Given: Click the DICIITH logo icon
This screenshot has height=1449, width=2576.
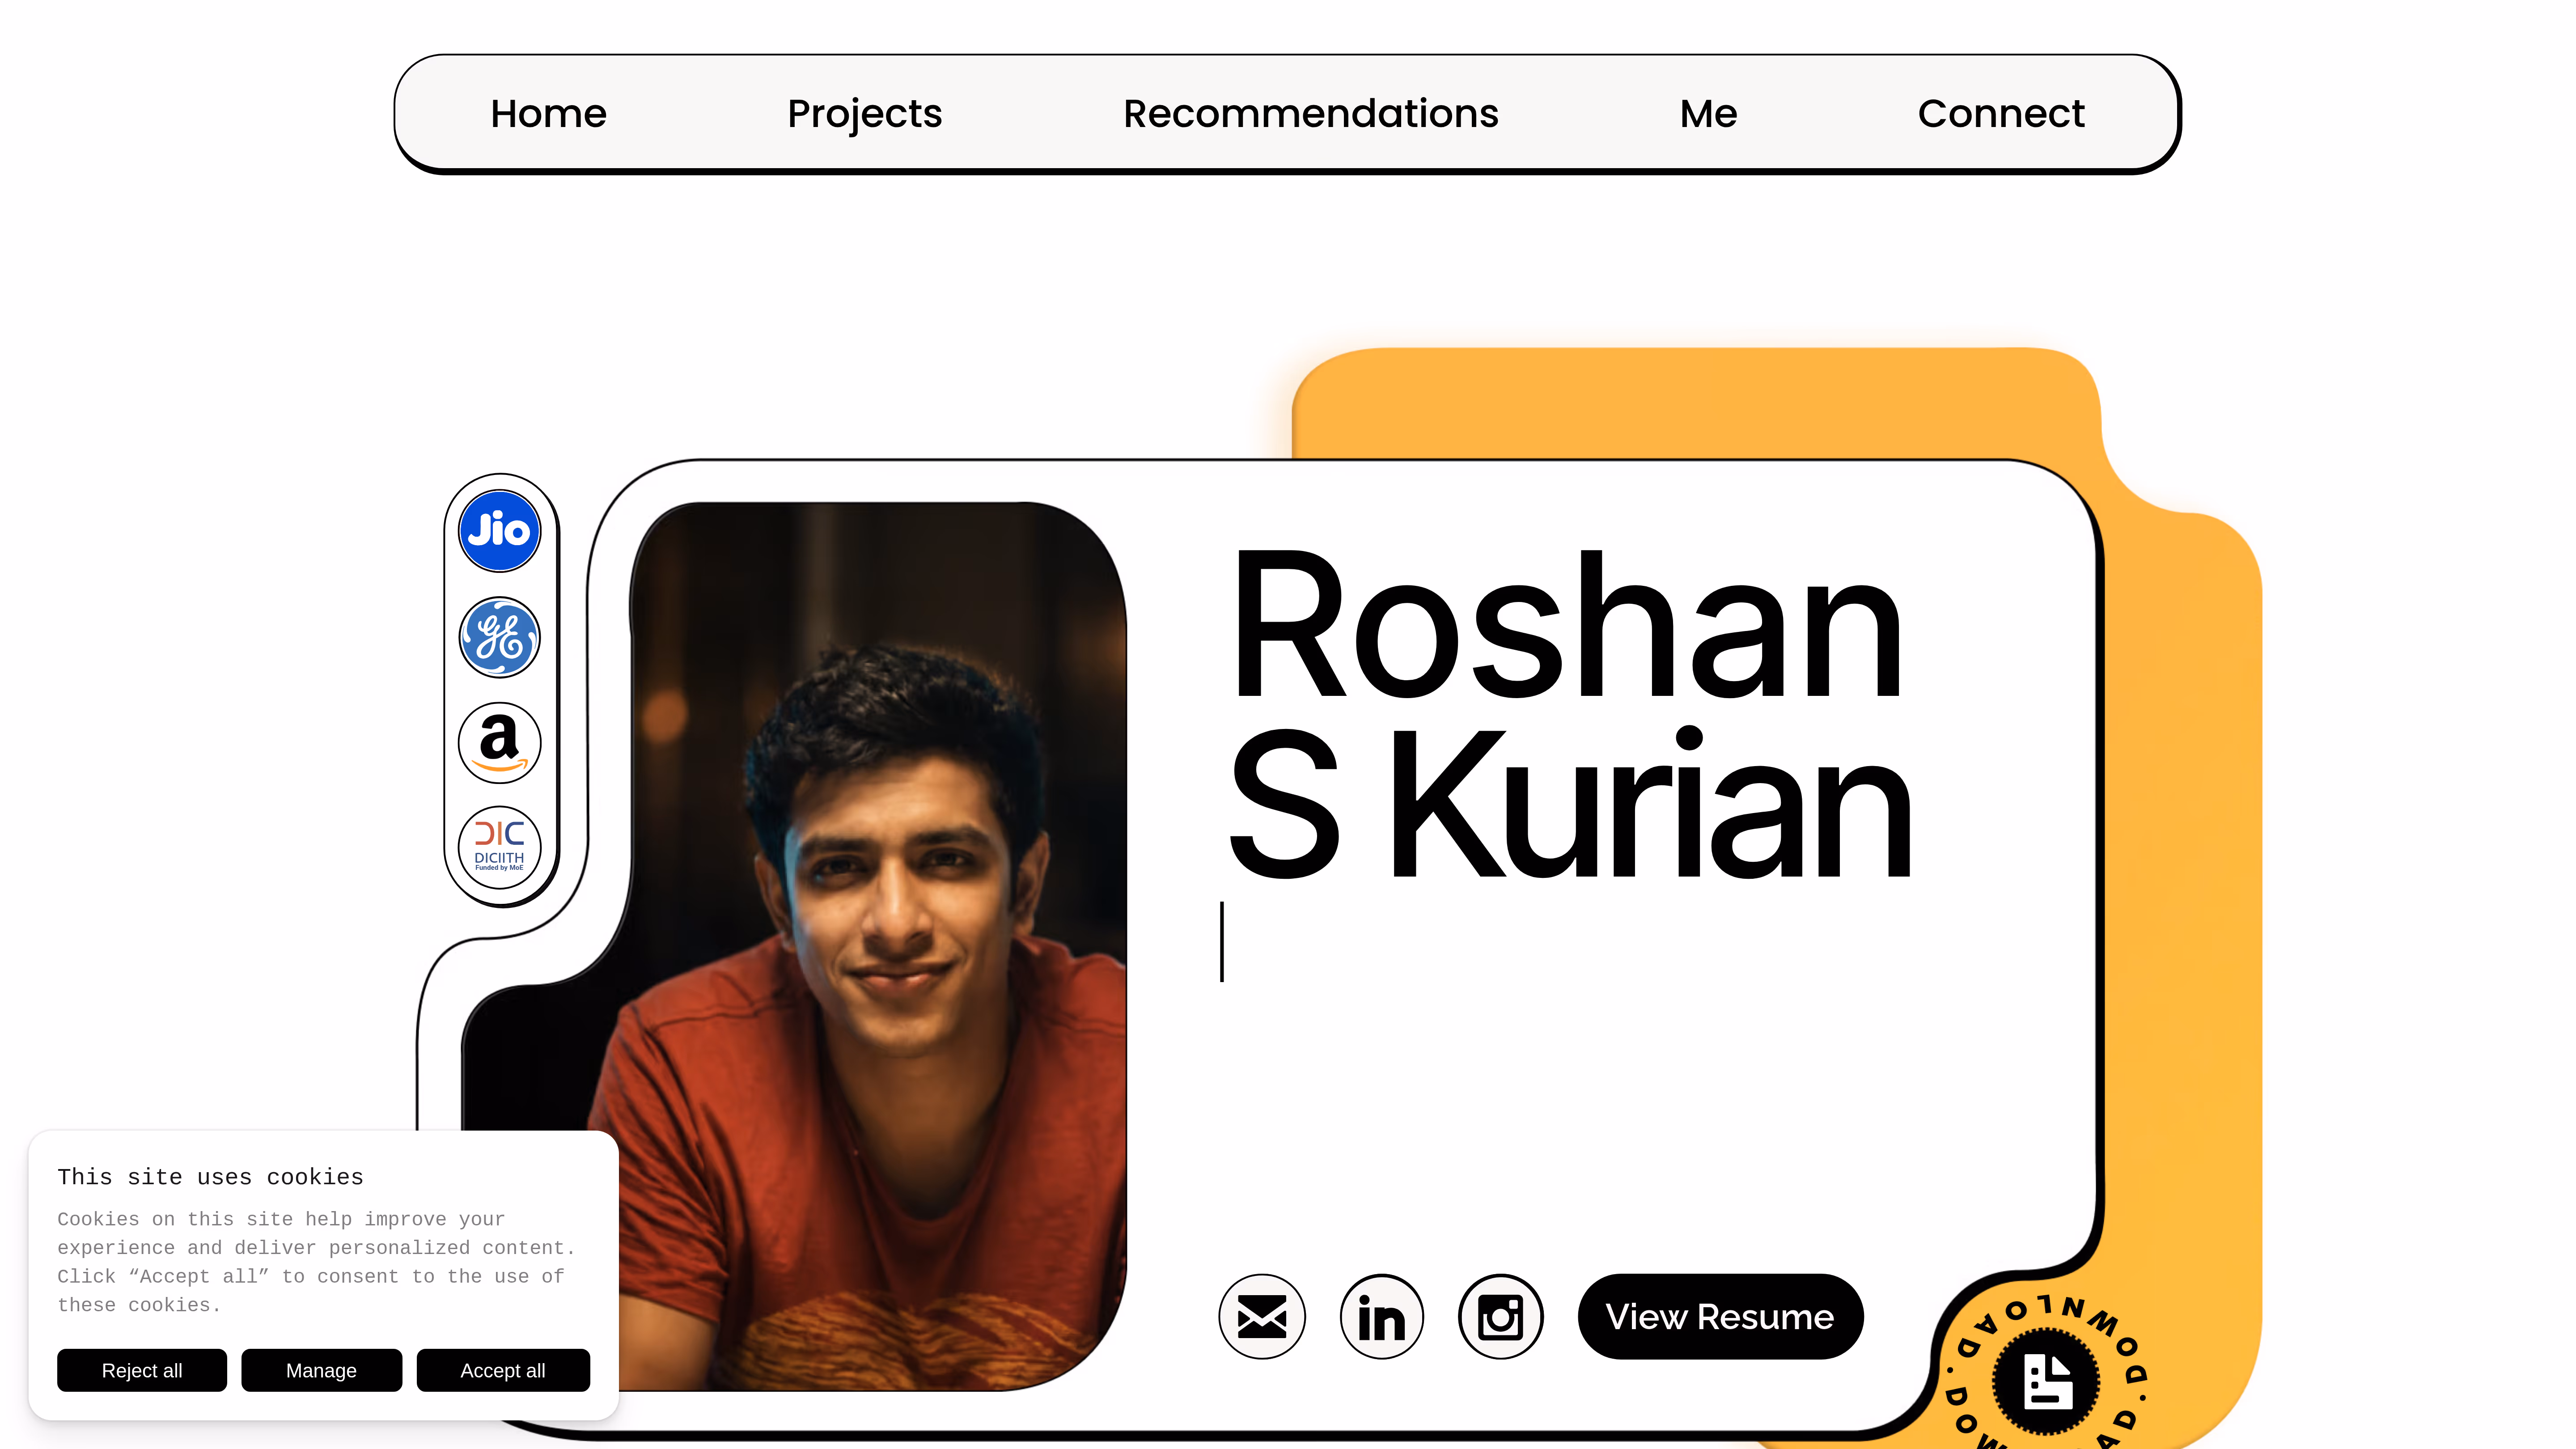Looking at the screenshot, I should tap(499, 848).
